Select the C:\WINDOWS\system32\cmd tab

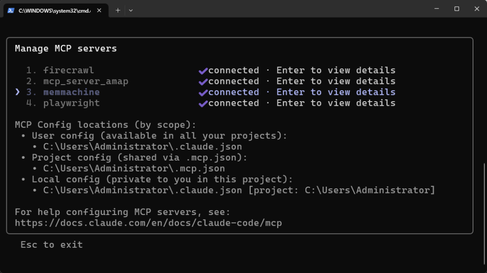click(56, 10)
